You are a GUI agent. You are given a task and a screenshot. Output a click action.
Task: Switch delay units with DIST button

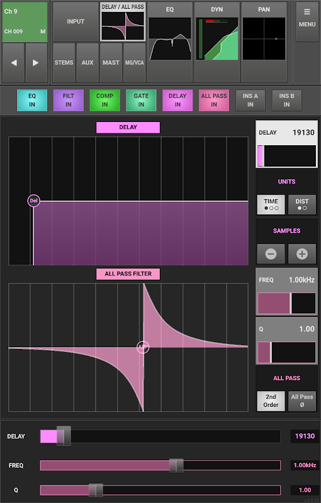pos(301,205)
